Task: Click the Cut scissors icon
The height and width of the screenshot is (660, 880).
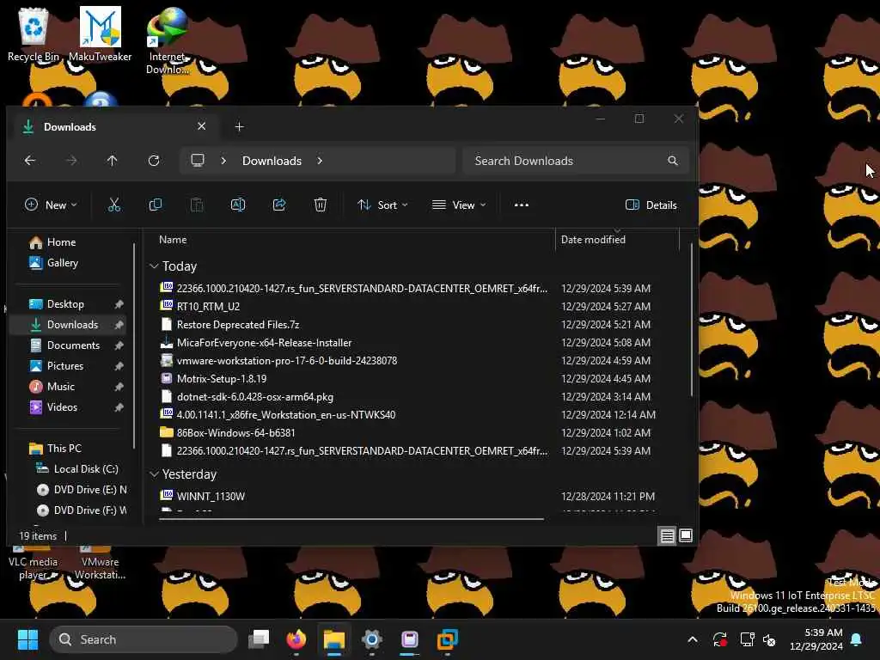Action: click(114, 205)
